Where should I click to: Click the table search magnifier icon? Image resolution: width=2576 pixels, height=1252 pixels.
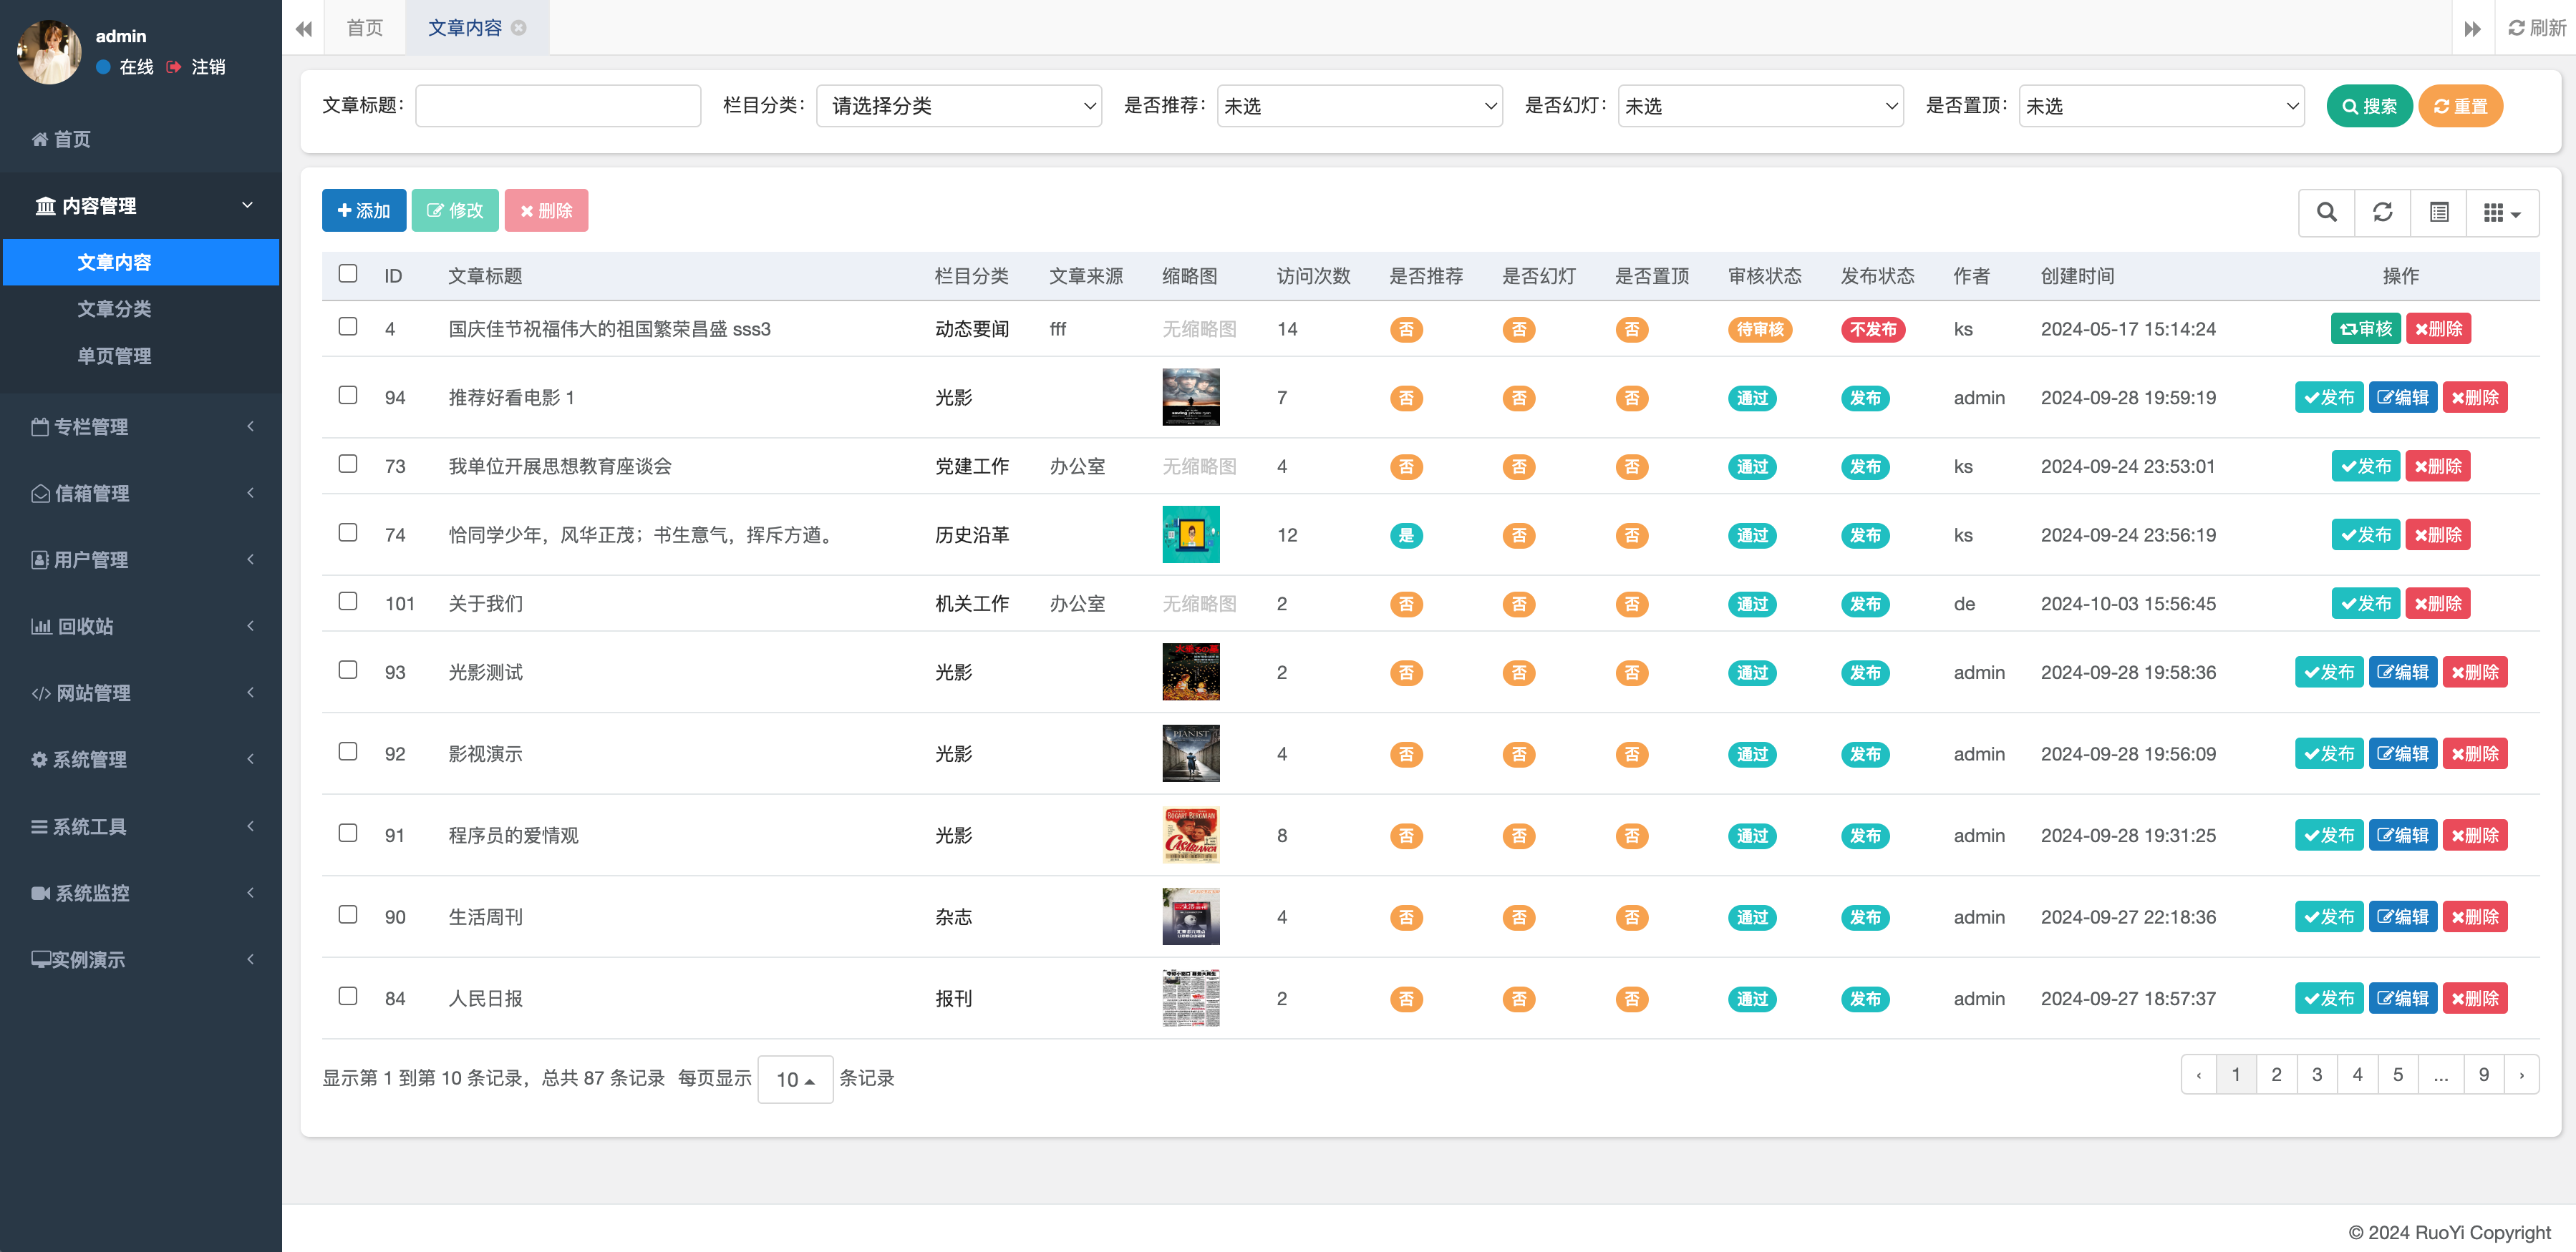pos(2326,212)
